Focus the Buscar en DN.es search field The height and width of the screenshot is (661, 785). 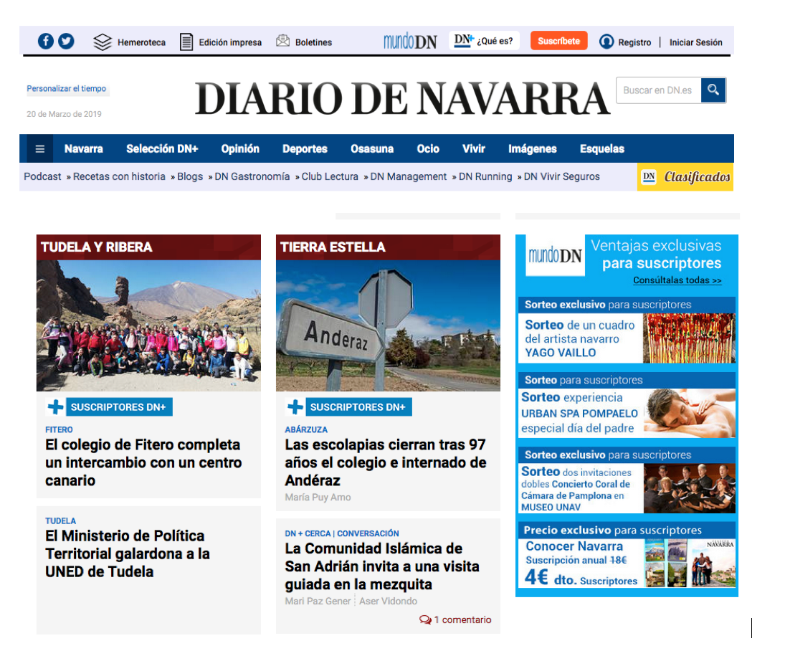658,90
